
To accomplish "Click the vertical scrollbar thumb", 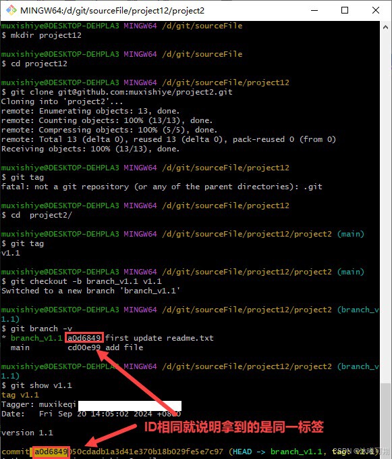I will 385,420.
